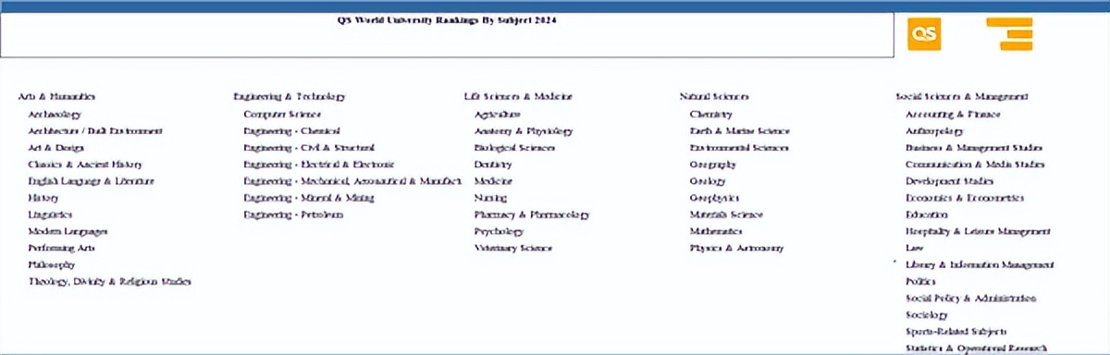Viewport: 1110px width, 355px height.
Task: Open Computer Science rankings link
Action: click(x=282, y=115)
